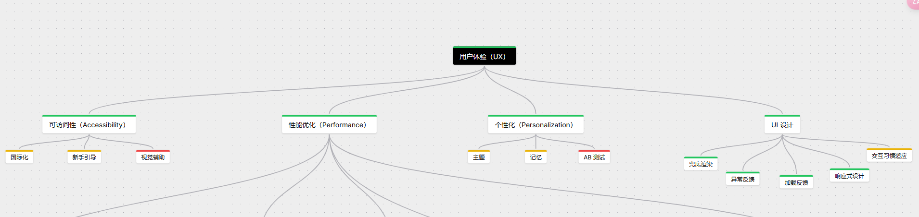The image size is (919, 217).
Task: Pick the 异常反馈 node
Action: 742,179
